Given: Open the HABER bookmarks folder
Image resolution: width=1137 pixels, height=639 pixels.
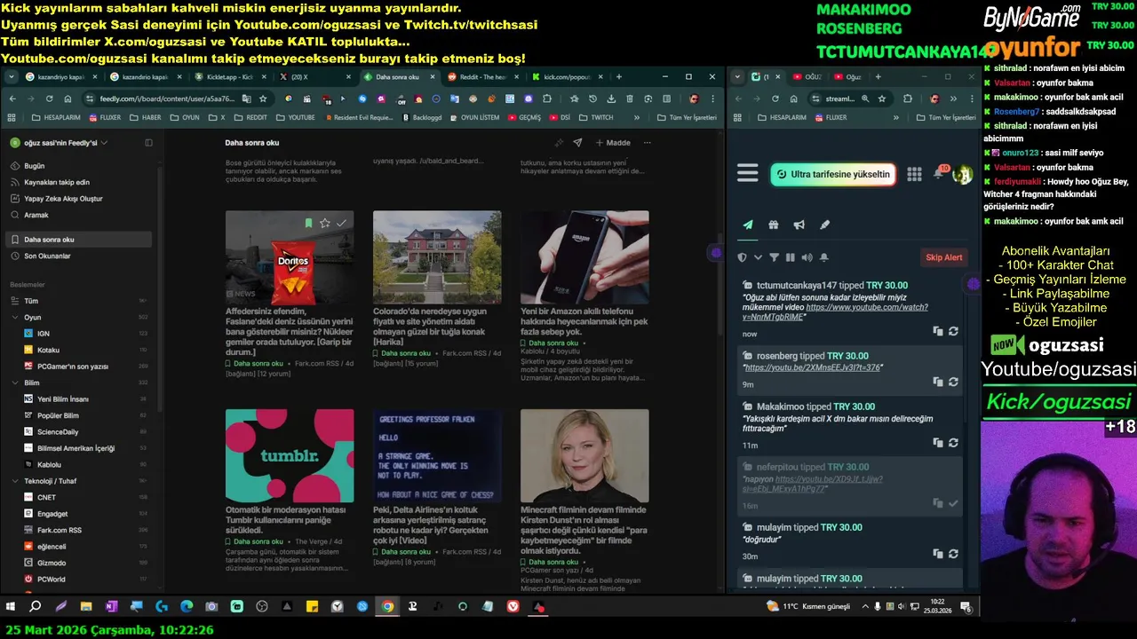Looking at the screenshot, I should [147, 117].
